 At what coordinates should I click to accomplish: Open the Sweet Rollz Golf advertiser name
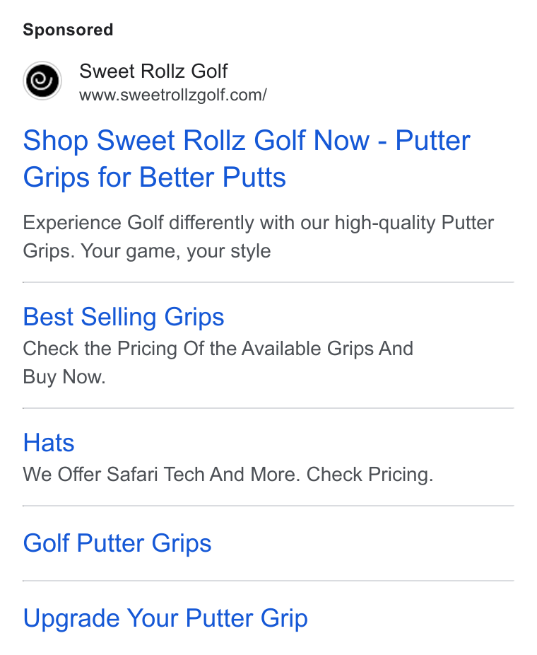(153, 71)
